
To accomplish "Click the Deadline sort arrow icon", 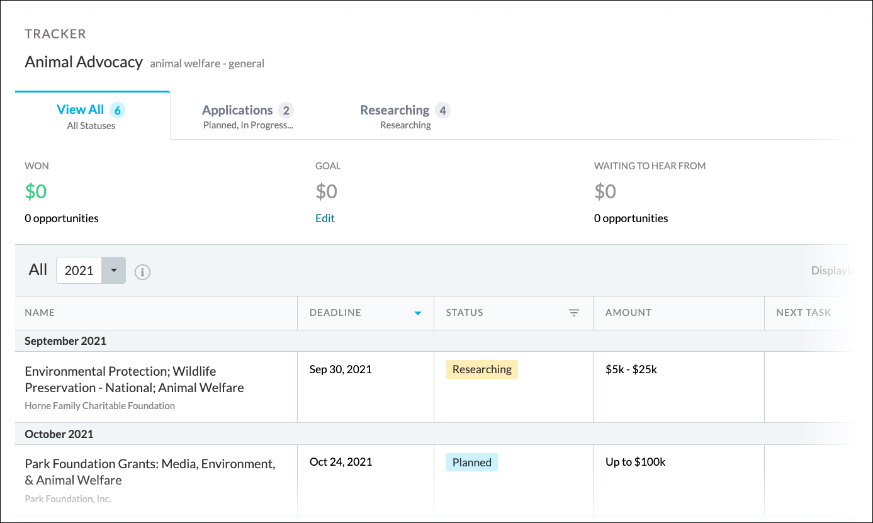I will pyautogui.click(x=417, y=313).
